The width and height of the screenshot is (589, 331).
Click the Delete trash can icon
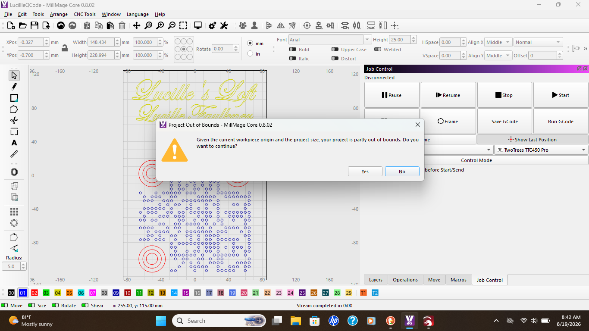122,25
